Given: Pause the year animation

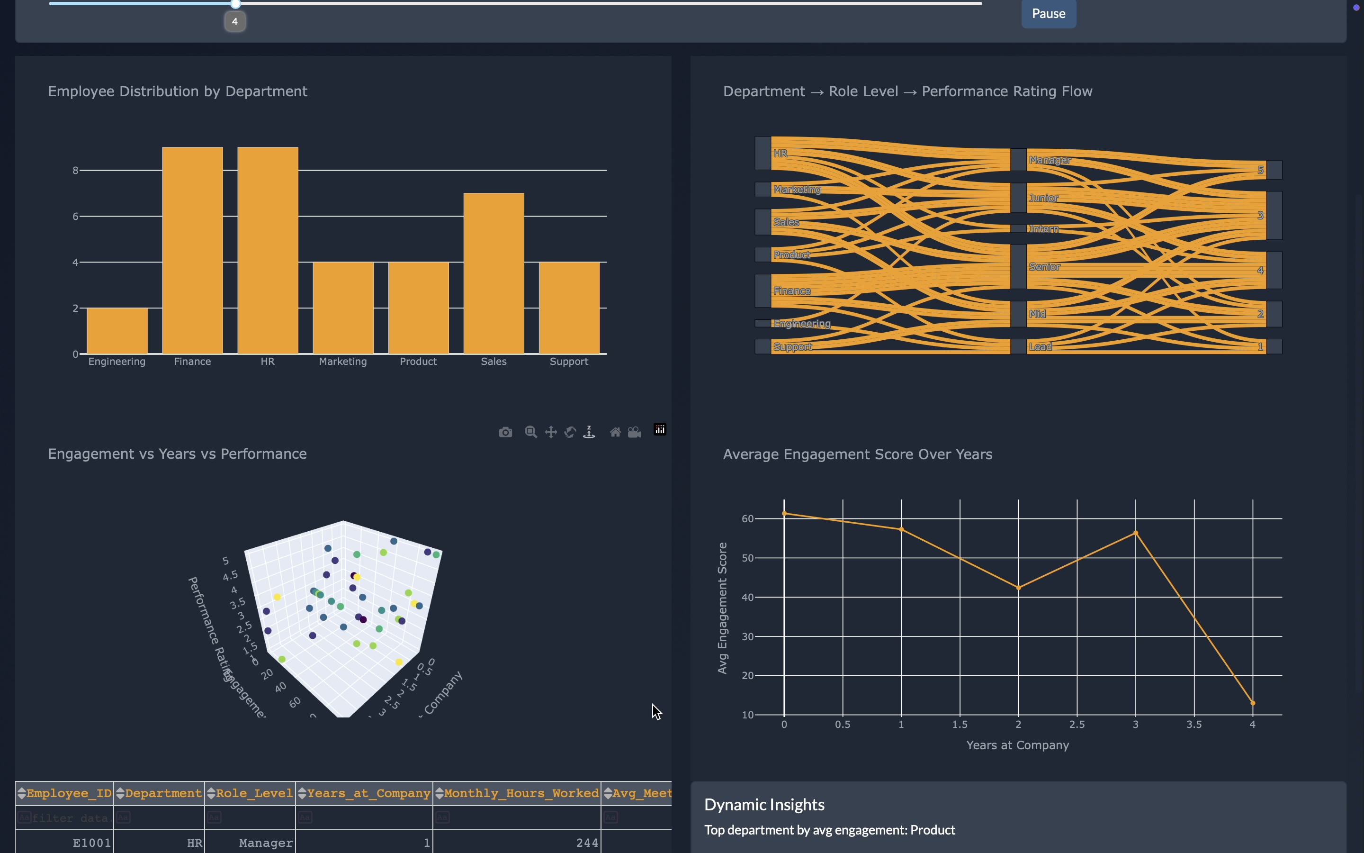Looking at the screenshot, I should pos(1048,14).
